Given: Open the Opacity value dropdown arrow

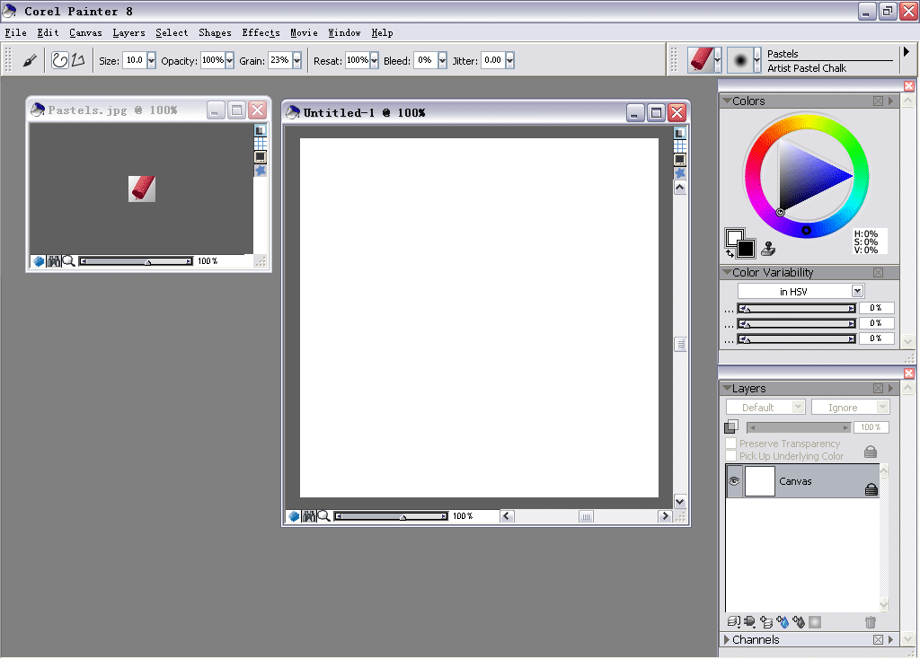Looking at the screenshot, I should [229, 60].
